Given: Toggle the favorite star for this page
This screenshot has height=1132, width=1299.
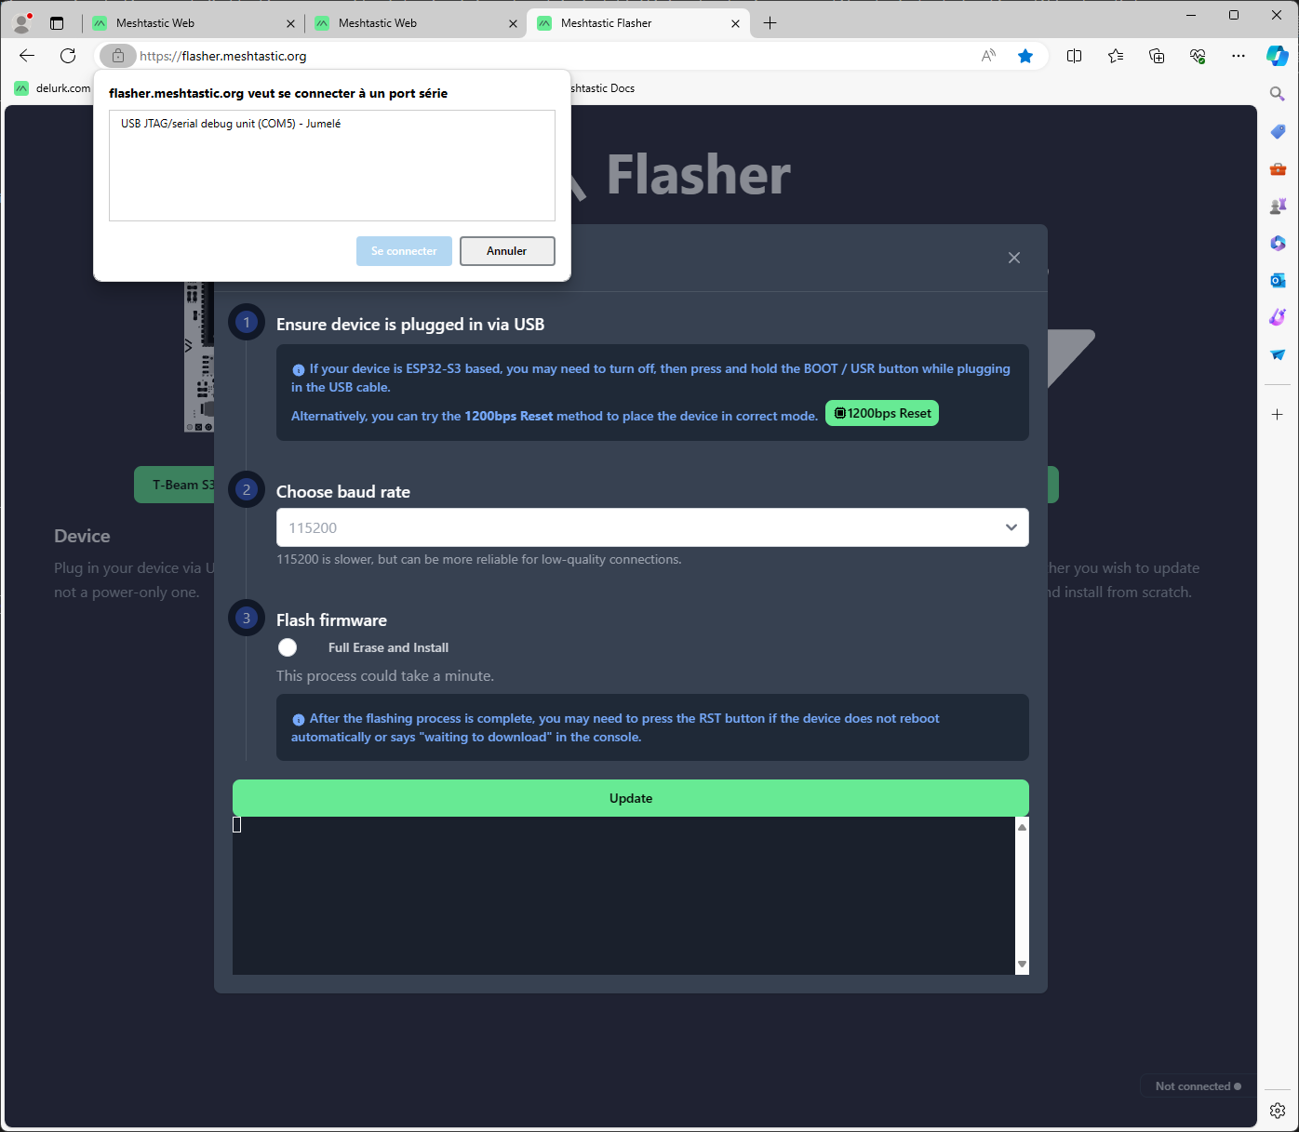Looking at the screenshot, I should [1025, 56].
